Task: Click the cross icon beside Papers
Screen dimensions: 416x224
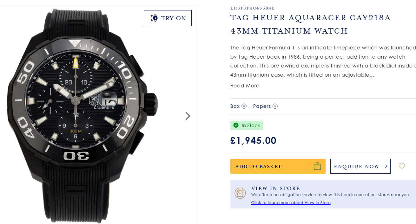Action: [x=275, y=106]
